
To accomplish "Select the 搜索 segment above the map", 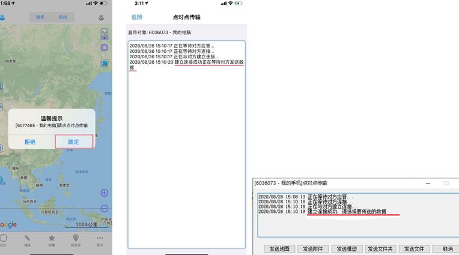I will (40, 17).
